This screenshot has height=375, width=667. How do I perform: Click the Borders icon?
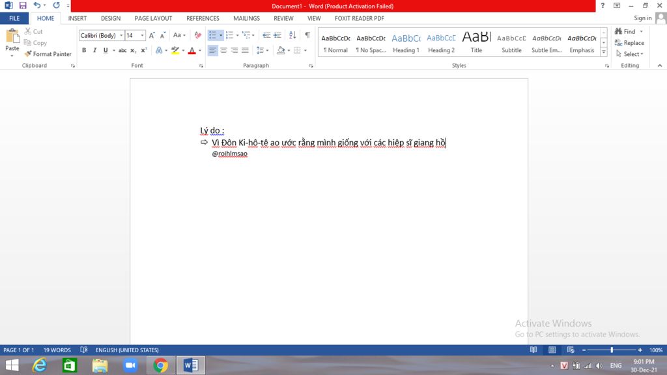click(x=297, y=50)
